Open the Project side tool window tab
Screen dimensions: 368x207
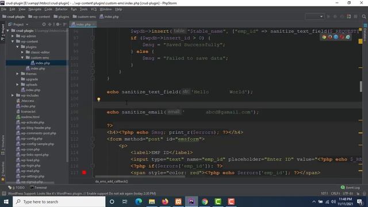click(2, 32)
